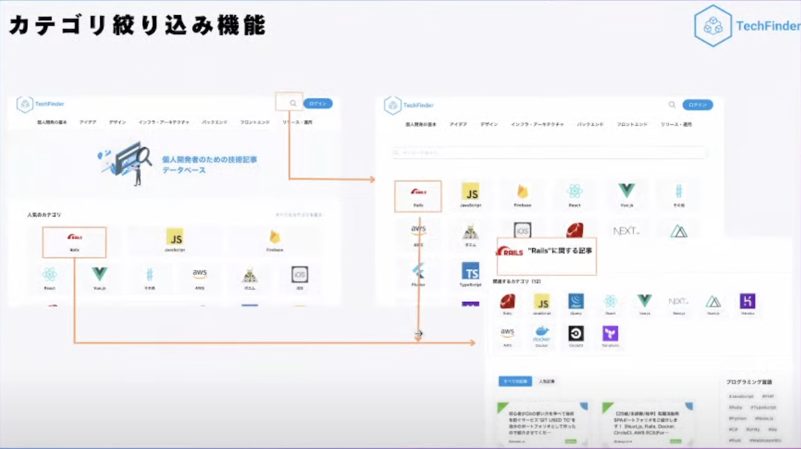801x449 pixels.
Task: Select インフラ・アーキテクチャ on the left home page
Action: 164,122
